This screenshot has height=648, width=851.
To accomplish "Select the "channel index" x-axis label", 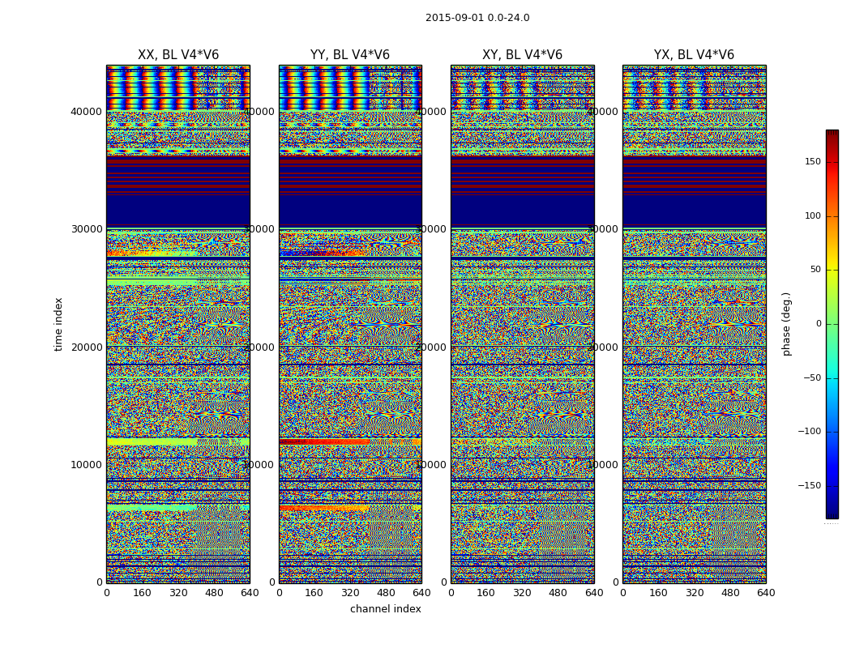I will pyautogui.click(x=385, y=609).
